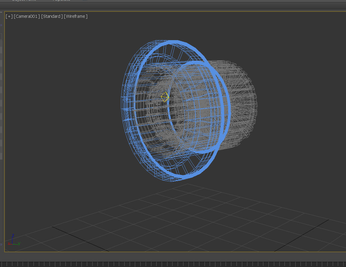Open the Camera001 point-of-view menu
The width and height of the screenshot is (346, 267).
pyautogui.click(x=27, y=16)
